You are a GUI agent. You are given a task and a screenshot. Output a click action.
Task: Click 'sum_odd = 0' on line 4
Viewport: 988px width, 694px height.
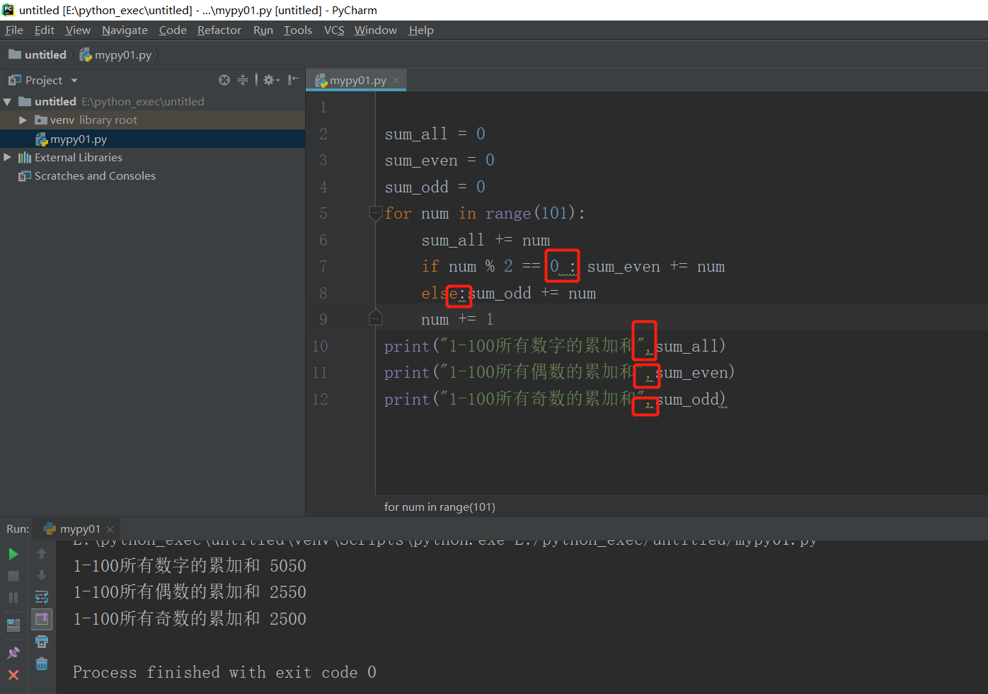pos(435,187)
